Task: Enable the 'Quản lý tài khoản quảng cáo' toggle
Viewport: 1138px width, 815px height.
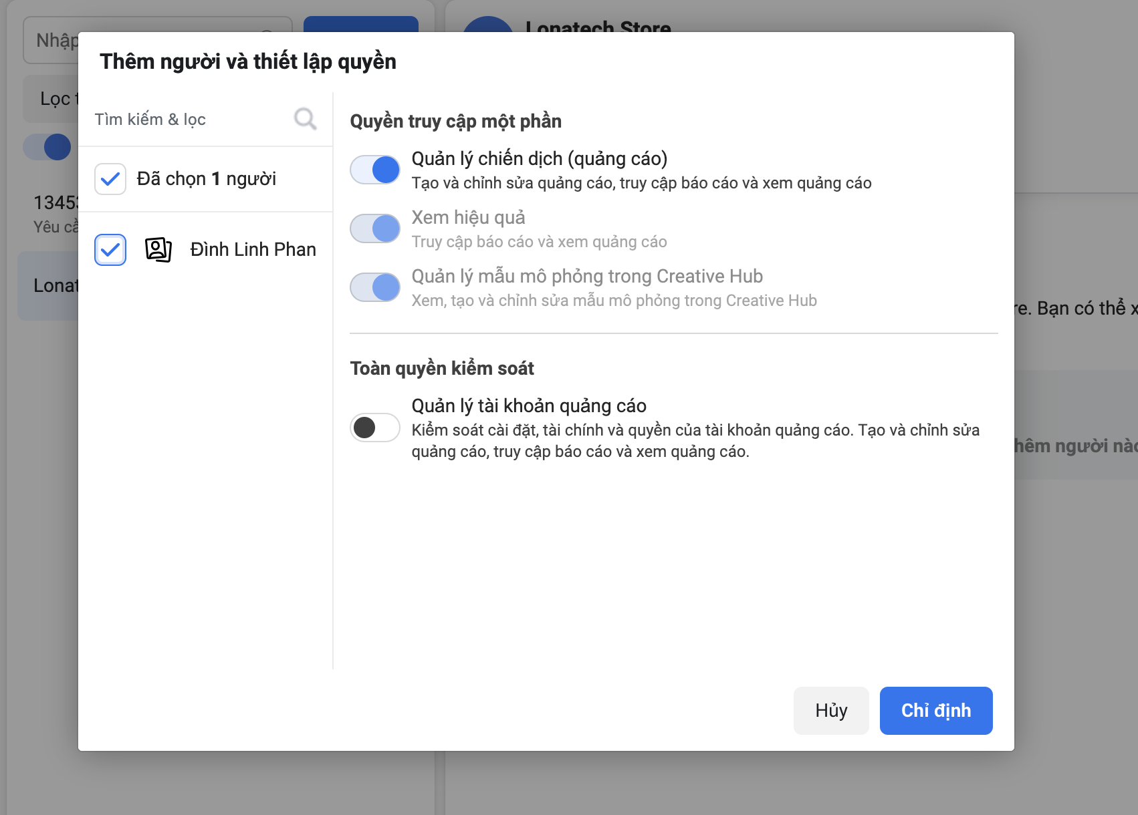Action: click(375, 428)
